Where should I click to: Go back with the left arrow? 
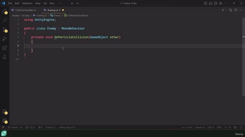(72, 3)
